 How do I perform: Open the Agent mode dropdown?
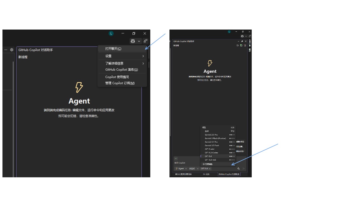(x=181, y=169)
